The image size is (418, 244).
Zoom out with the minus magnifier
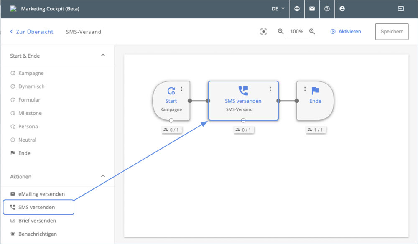point(281,31)
